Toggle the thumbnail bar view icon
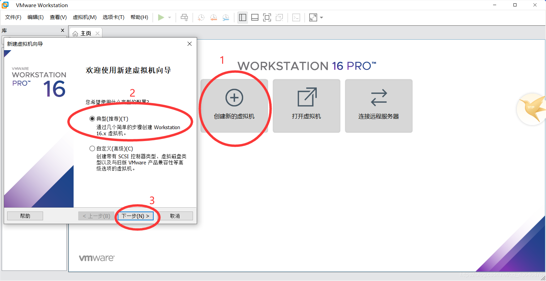Viewport: 546px width, 281px height. pos(255,18)
